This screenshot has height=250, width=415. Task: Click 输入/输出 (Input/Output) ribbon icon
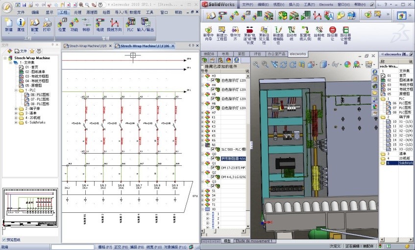click(x=146, y=25)
